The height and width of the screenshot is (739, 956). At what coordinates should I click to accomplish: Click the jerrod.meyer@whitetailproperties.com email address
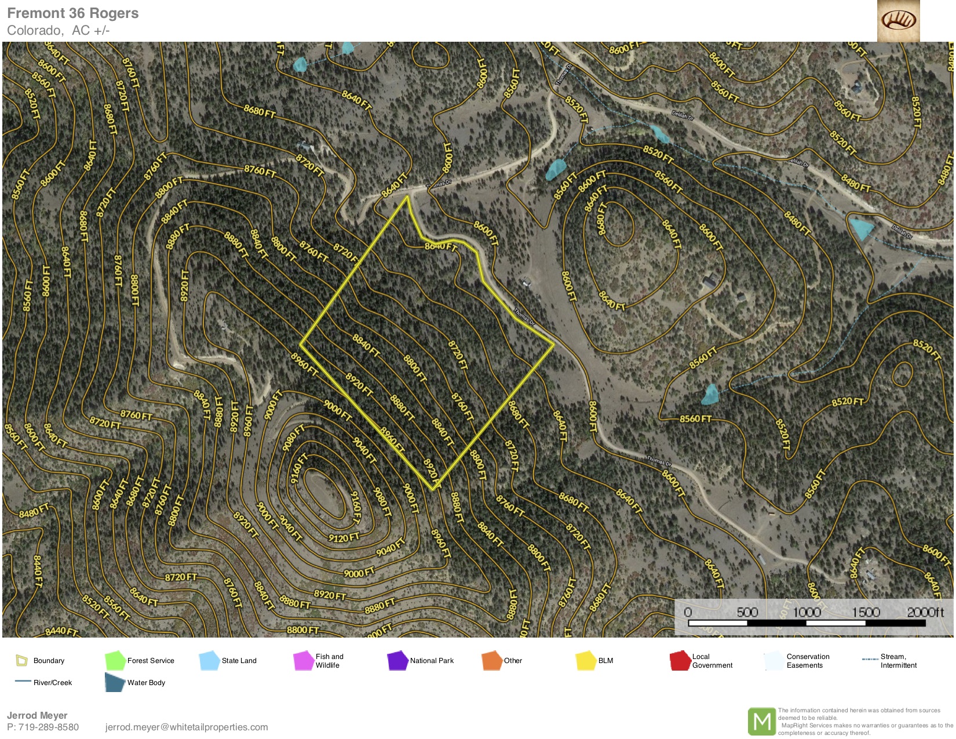coord(187,727)
